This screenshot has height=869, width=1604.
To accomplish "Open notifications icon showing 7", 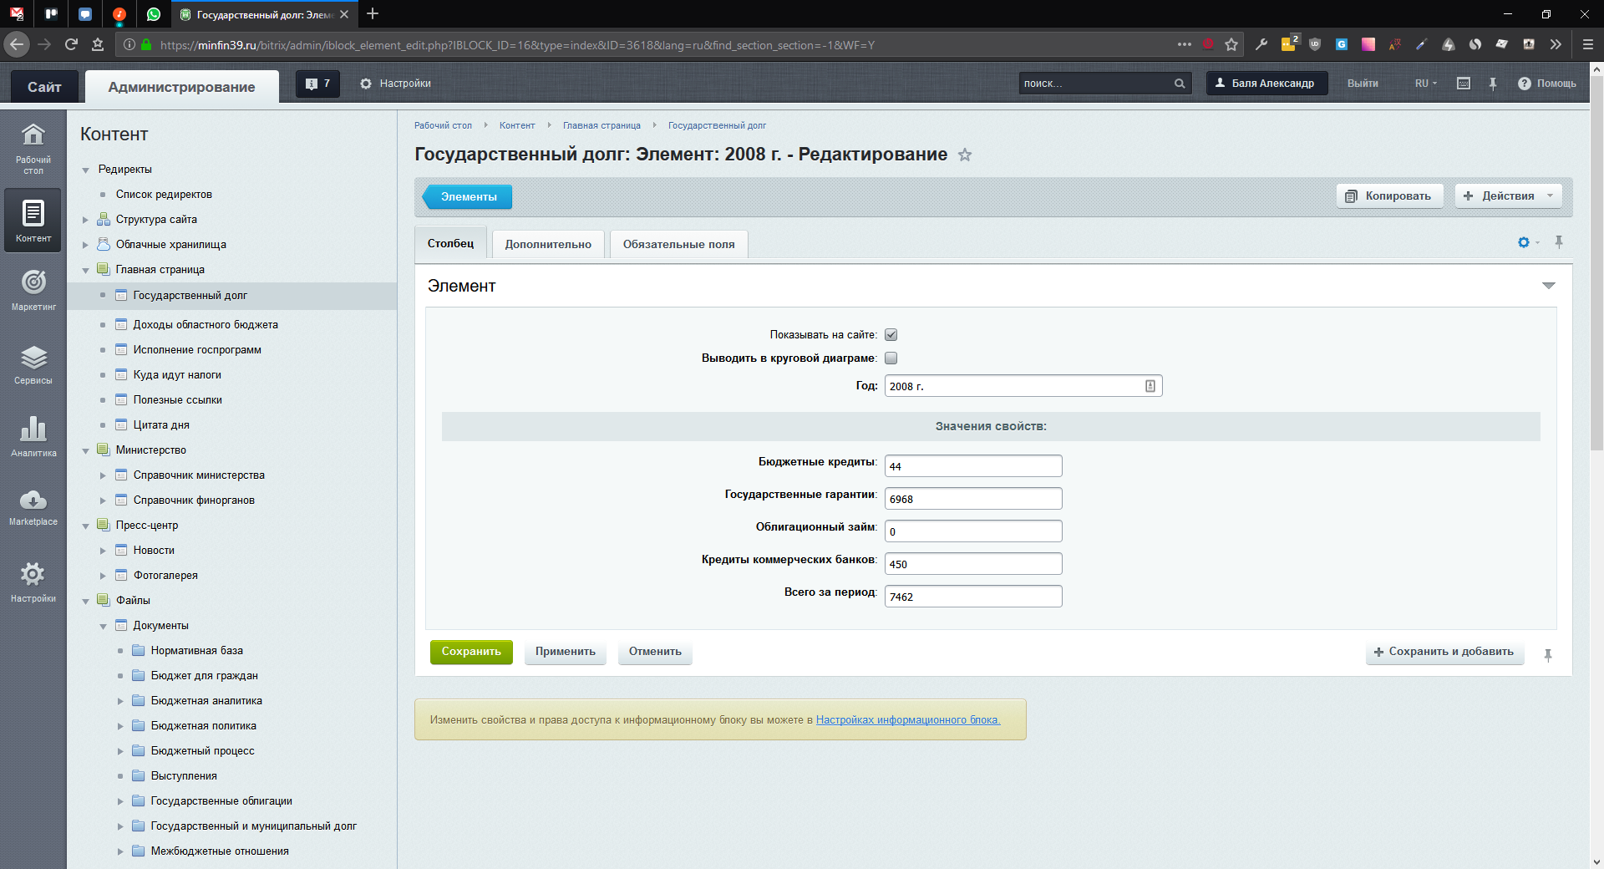I will tap(317, 84).
